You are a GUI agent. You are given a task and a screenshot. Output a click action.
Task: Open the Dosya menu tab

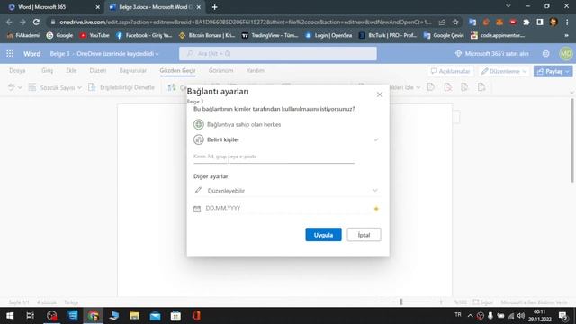coord(17,70)
